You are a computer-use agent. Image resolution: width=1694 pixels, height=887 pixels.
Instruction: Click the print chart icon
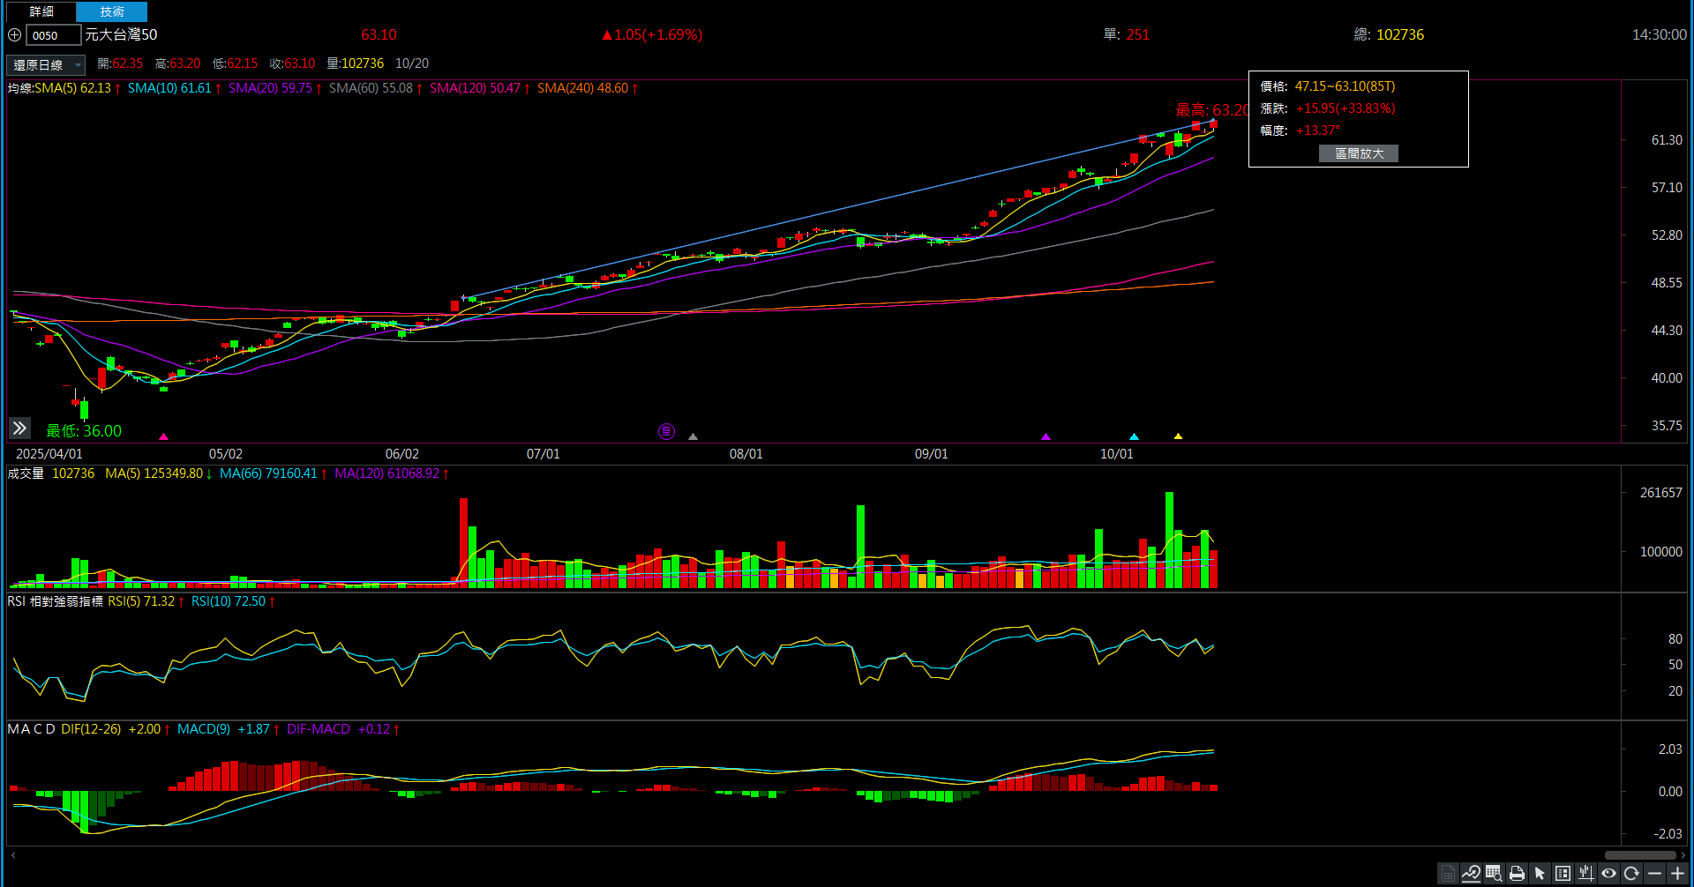tap(1517, 873)
